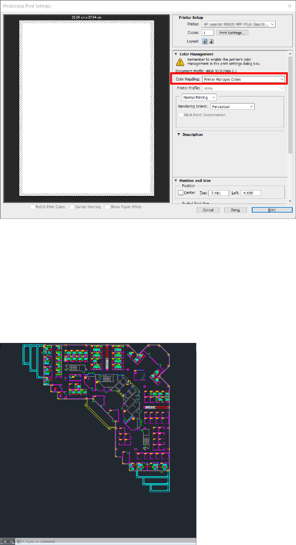Open recent commands prompt icon in AutoCAD

19,542
